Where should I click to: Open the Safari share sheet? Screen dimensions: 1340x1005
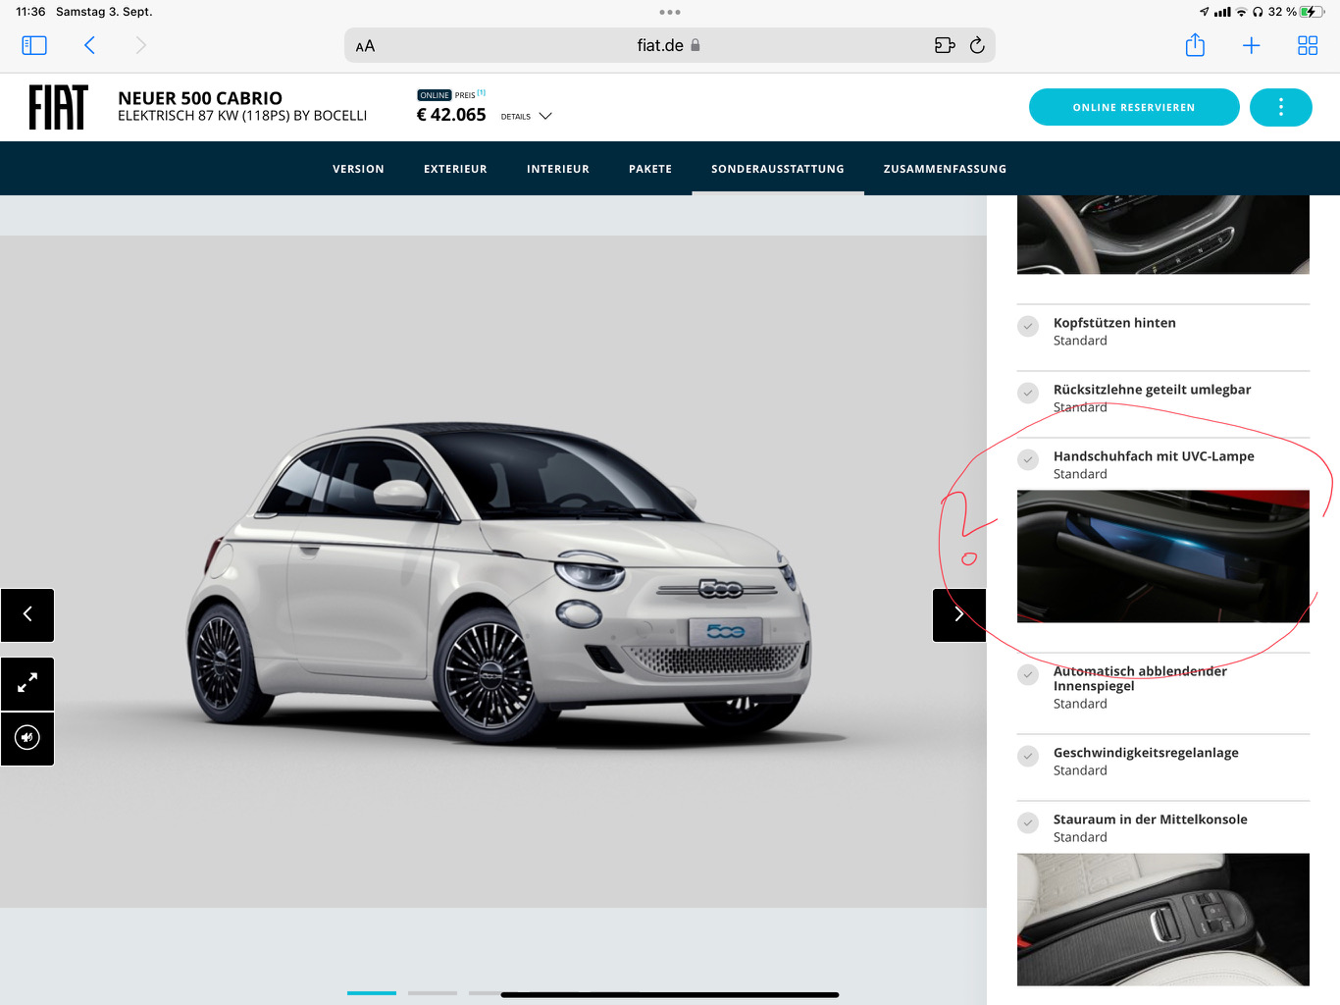(1195, 45)
